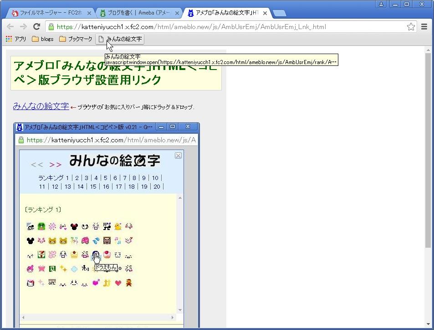Click the green frog emoji
Screen dimensions: 434x330
[x=41, y=226]
